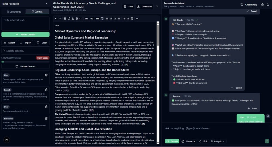This screenshot has width=272, height=147.
Task: Send the message with paper plane icon
Action: point(267,141)
